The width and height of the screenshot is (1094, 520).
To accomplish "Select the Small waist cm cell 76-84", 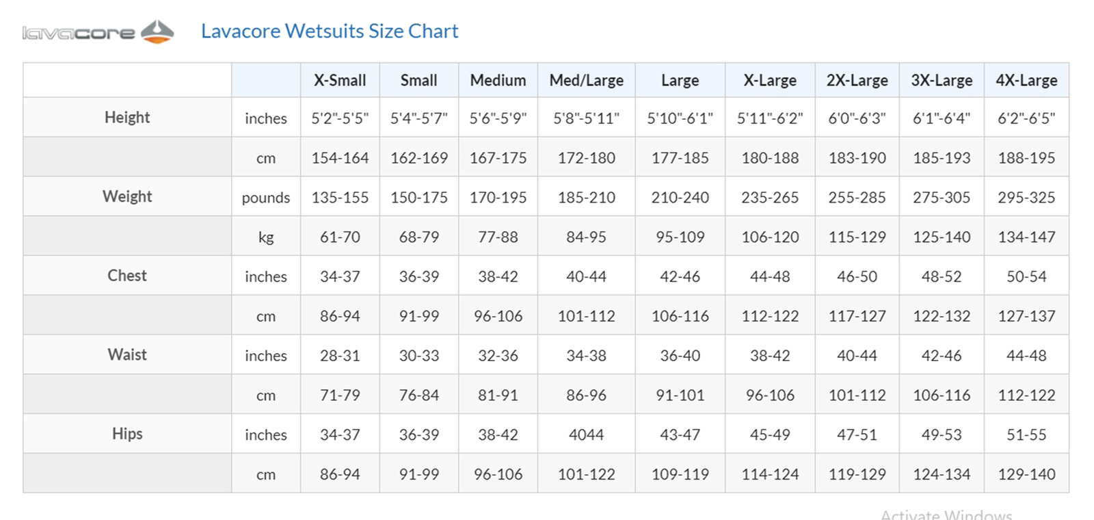I will [x=418, y=395].
